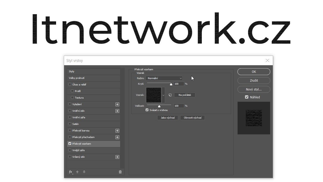Click the plus icon next to Vytažení
Image resolution: width=323 pixels, height=182 pixels.
click(117, 104)
